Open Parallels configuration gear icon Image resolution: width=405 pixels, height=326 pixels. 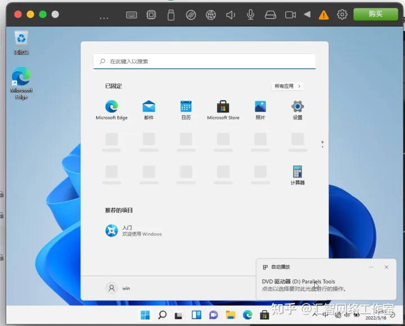coord(342,15)
